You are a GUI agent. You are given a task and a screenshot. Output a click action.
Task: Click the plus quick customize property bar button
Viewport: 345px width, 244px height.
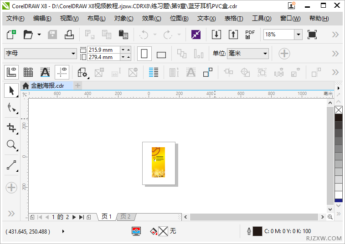point(284,54)
